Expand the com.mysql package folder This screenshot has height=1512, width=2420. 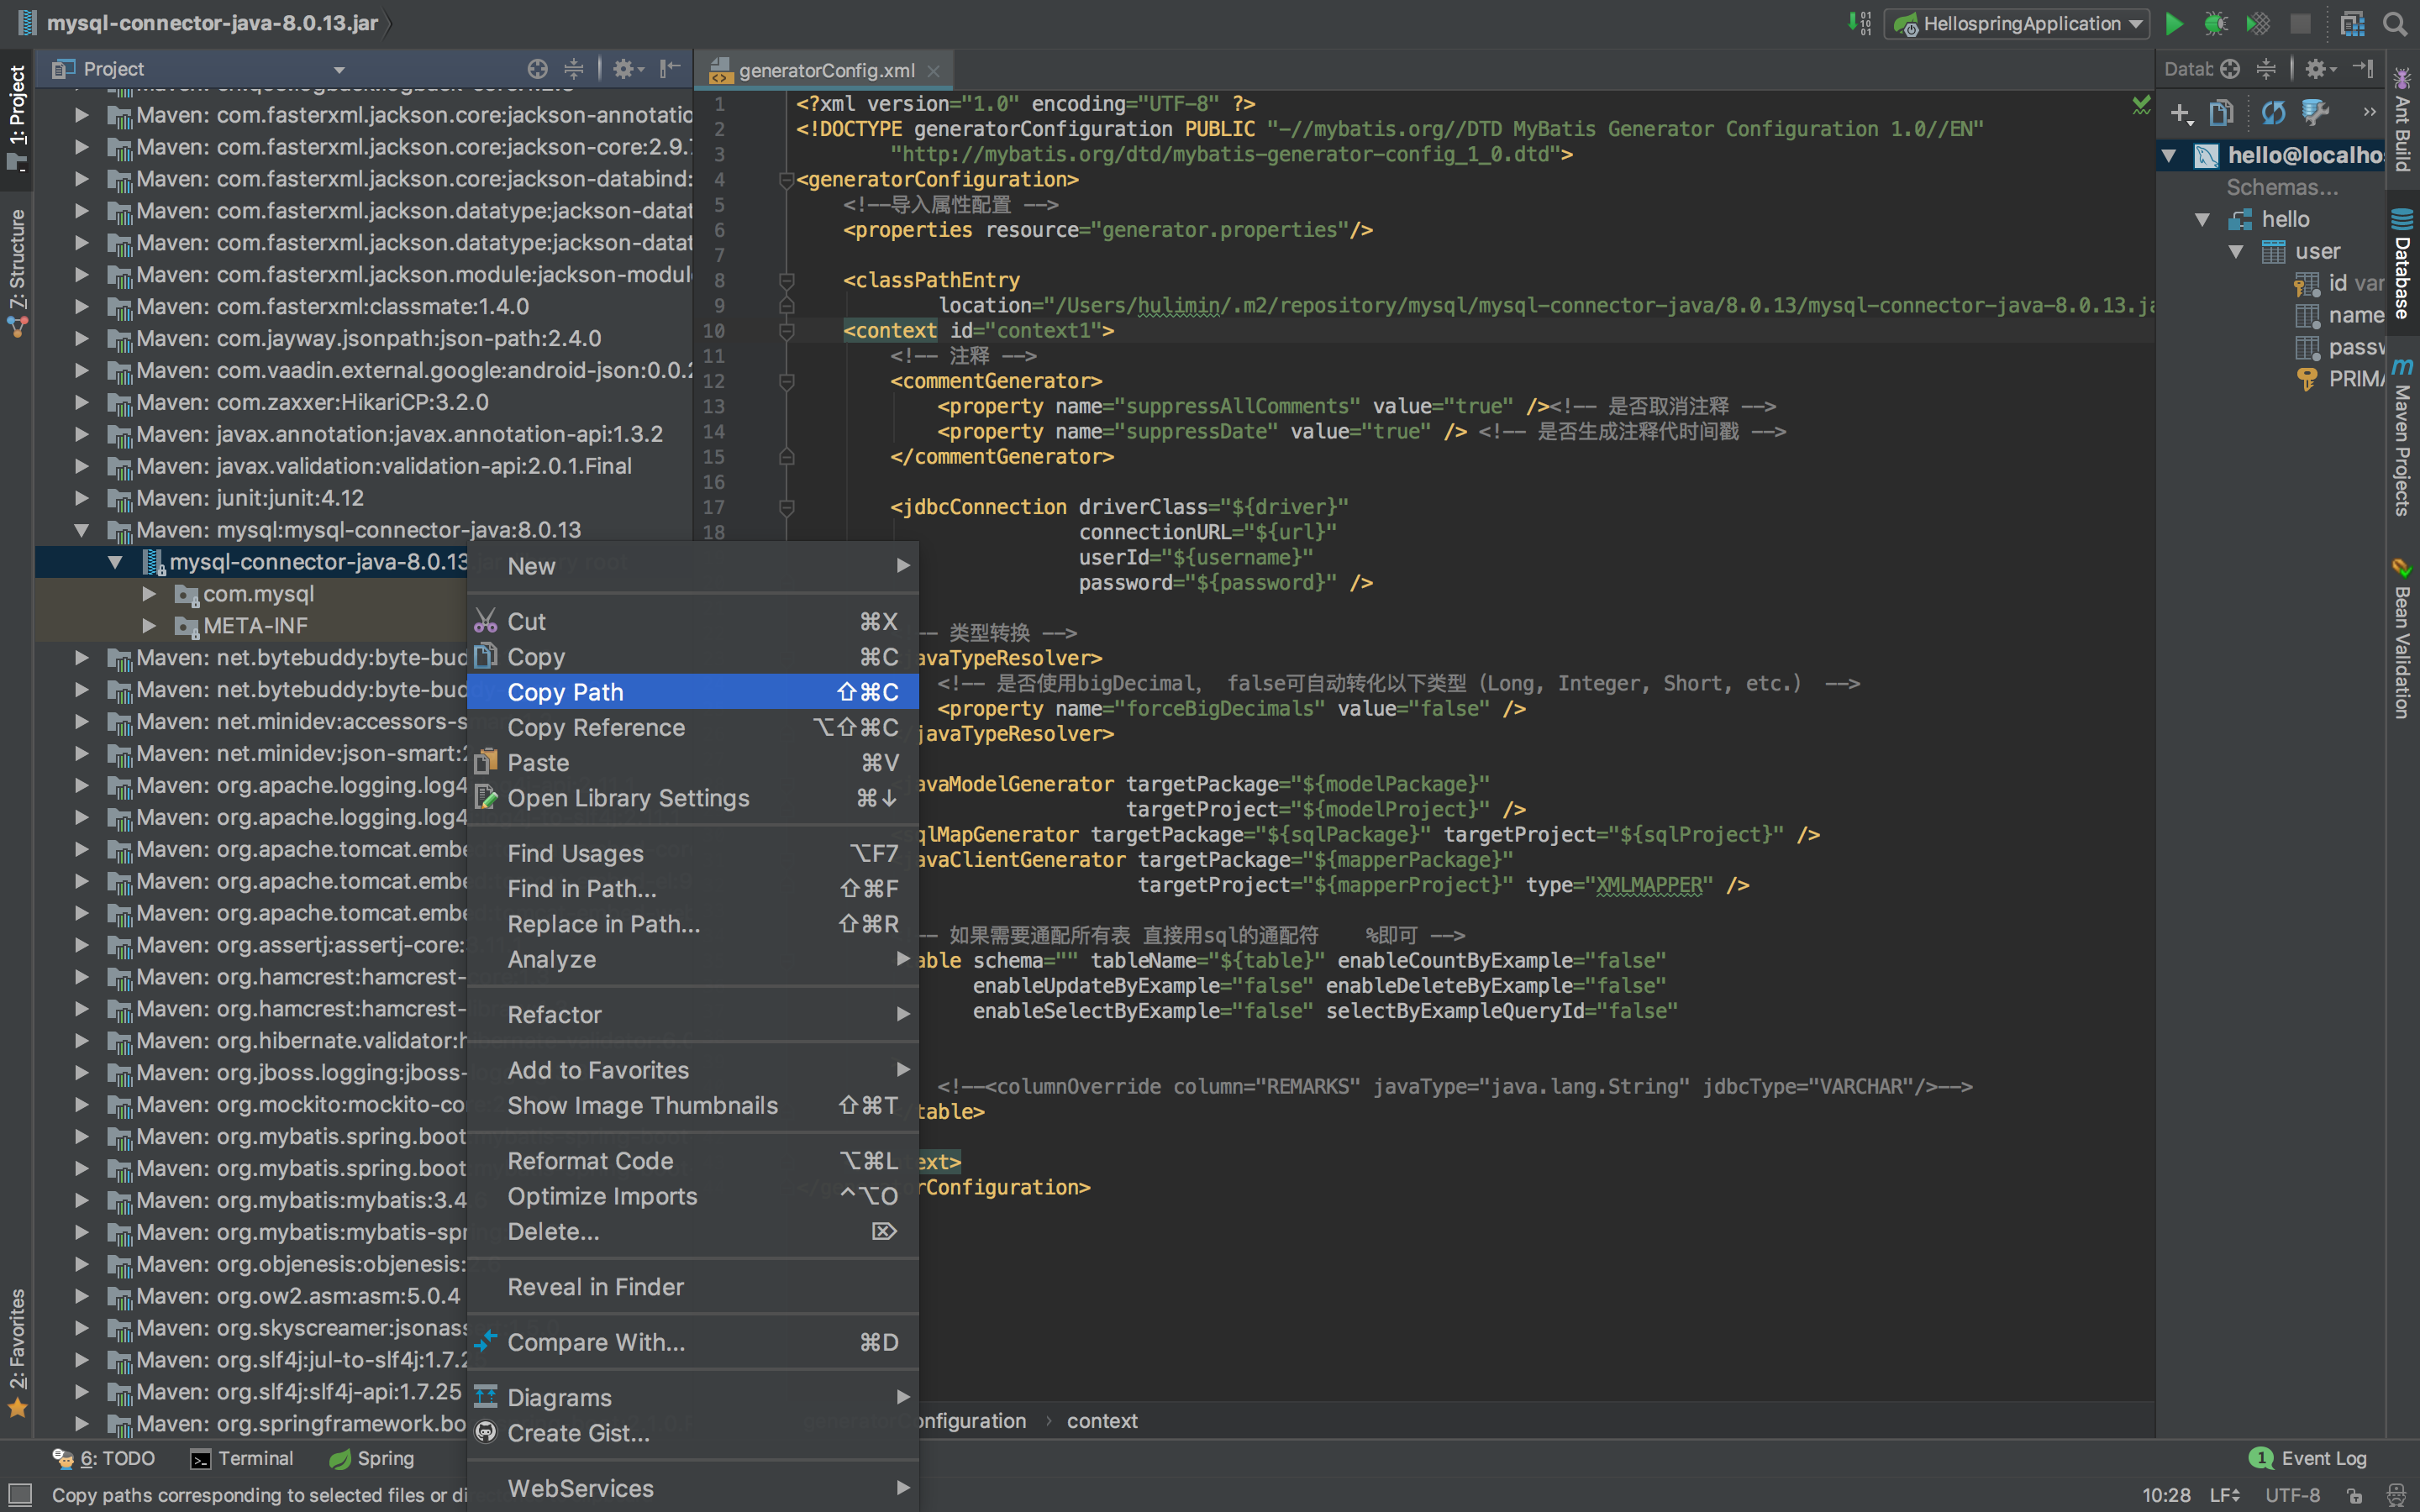click(x=149, y=594)
